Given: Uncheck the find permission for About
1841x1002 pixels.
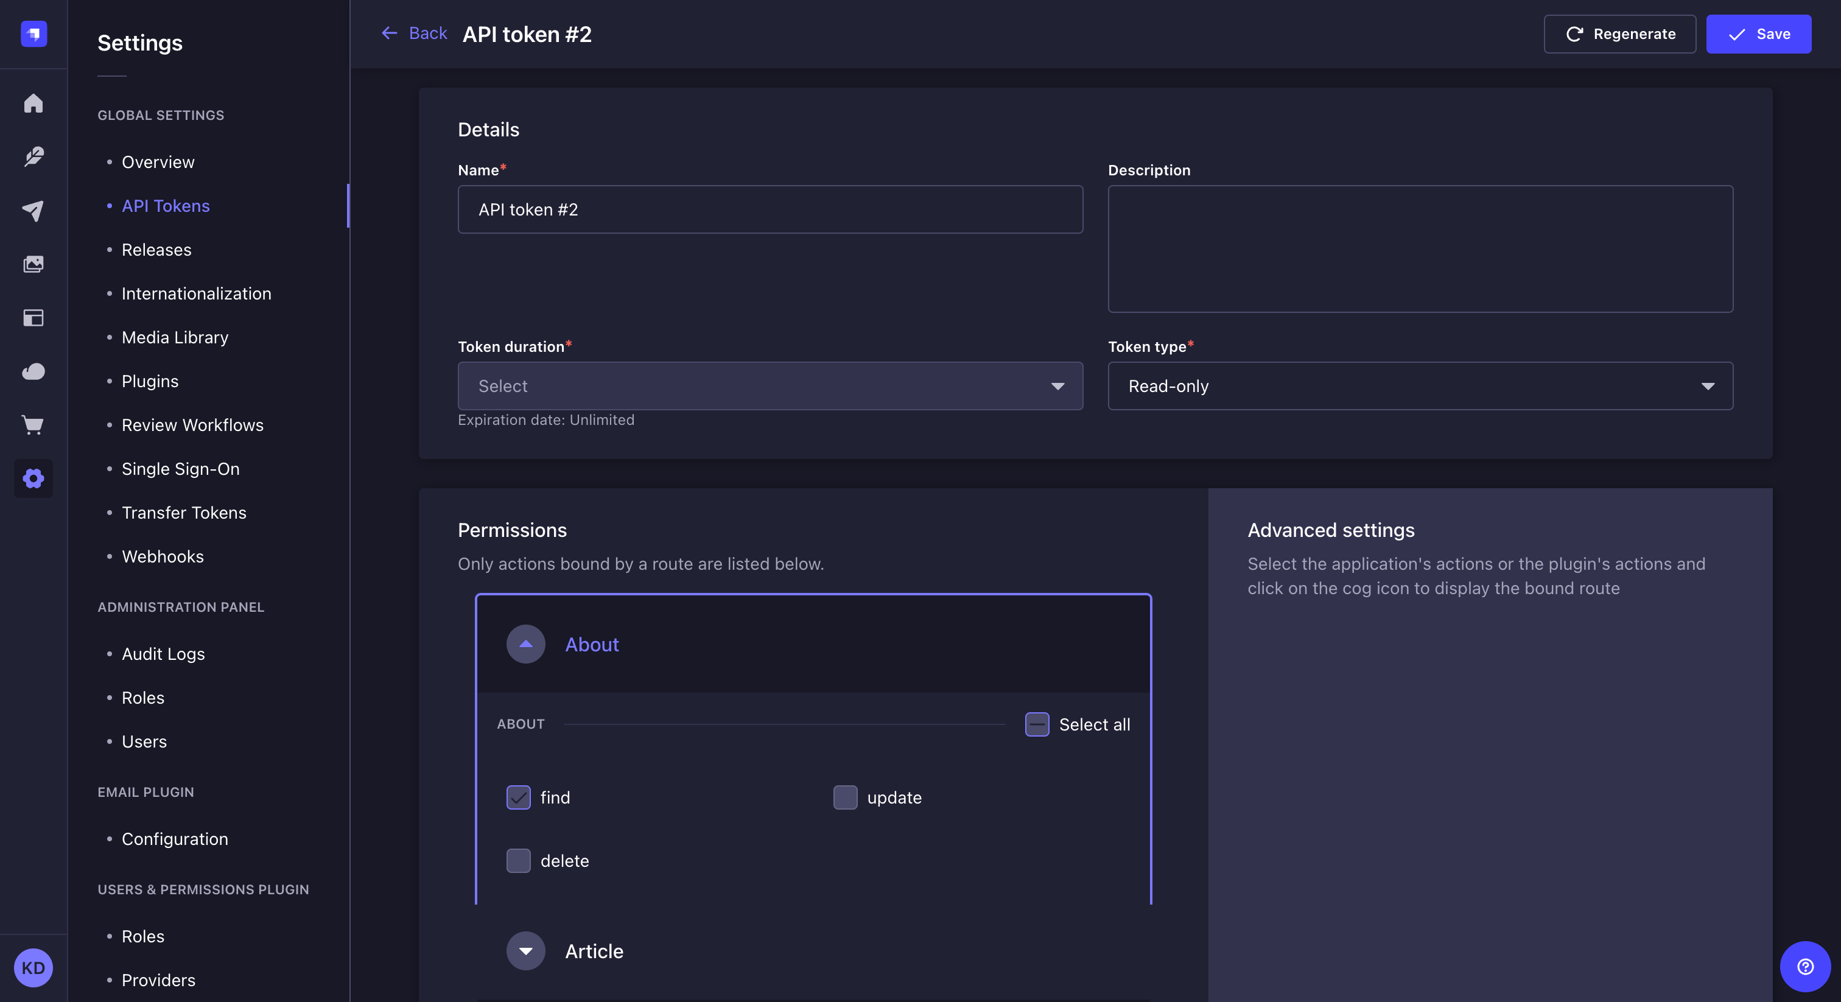Looking at the screenshot, I should click(518, 797).
